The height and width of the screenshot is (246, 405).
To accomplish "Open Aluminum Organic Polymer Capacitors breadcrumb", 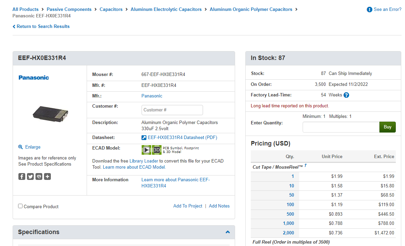I will click(251, 9).
